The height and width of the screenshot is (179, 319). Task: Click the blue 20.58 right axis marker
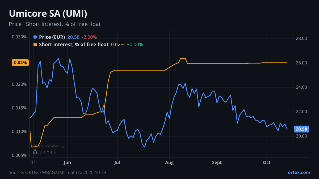coord(301,129)
